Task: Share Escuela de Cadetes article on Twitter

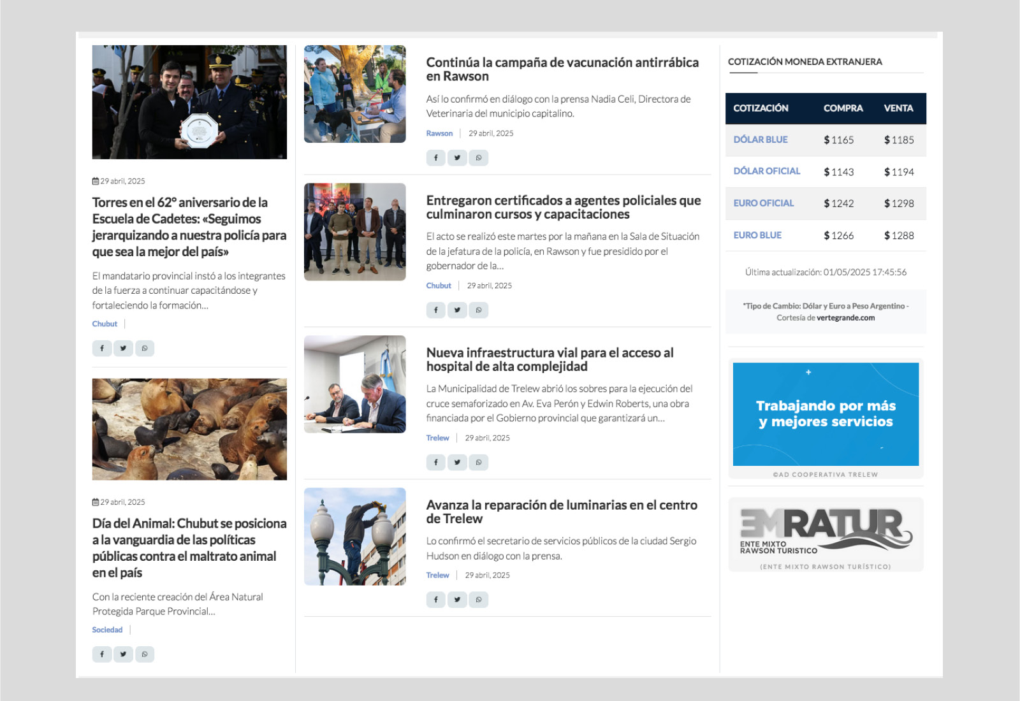Action: click(x=123, y=349)
